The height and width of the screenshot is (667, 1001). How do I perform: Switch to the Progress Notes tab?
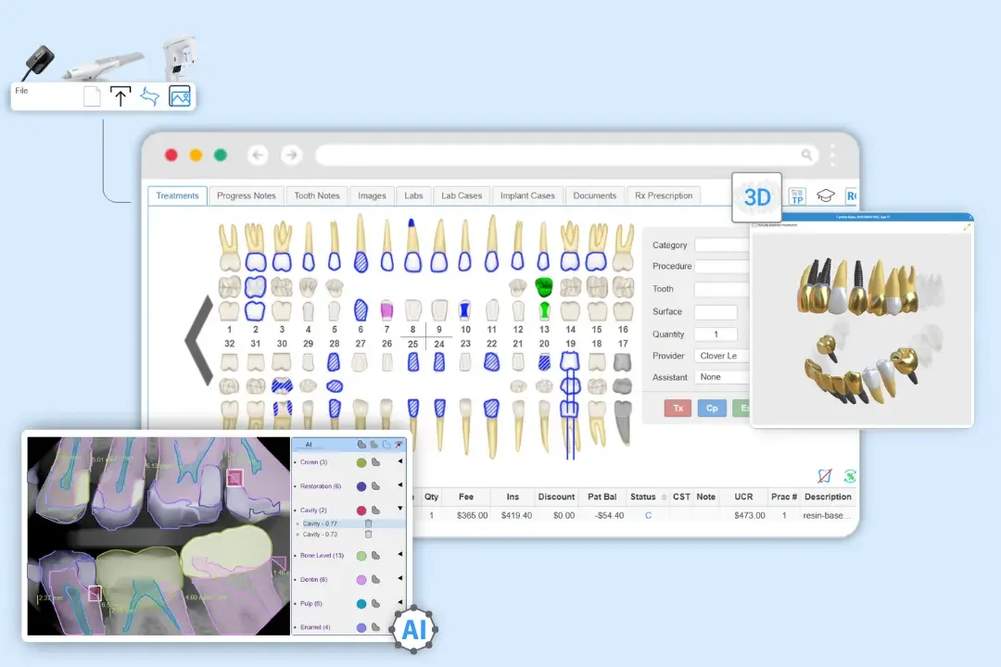point(246,195)
